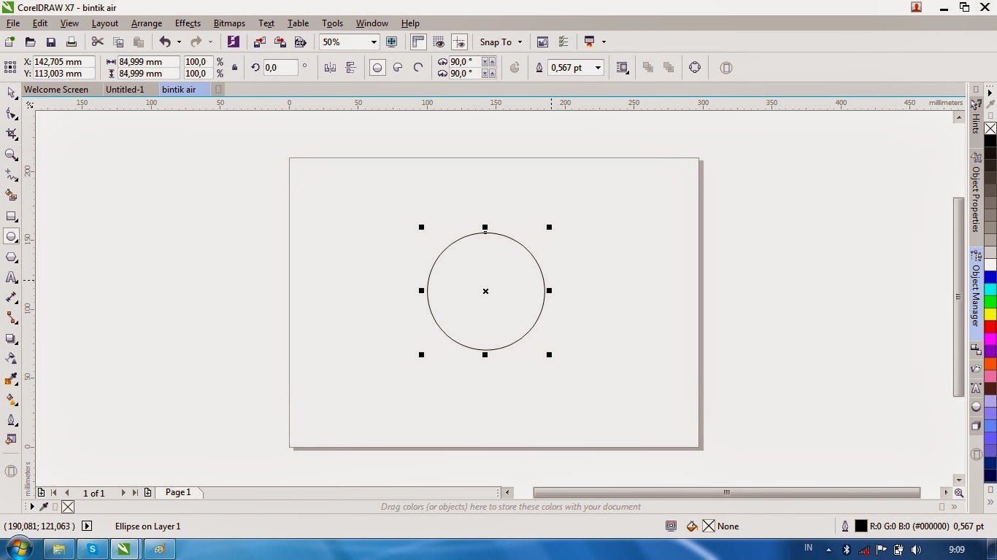Toggle show rulers button
997x560 pixels.
418,42
